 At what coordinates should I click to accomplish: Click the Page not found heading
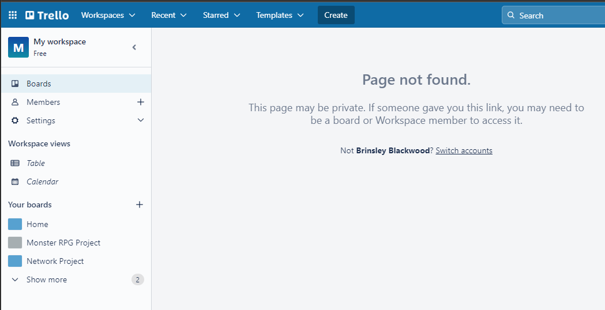(416, 80)
